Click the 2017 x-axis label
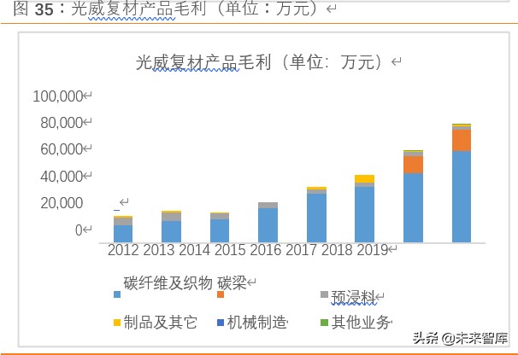 (x=301, y=250)
